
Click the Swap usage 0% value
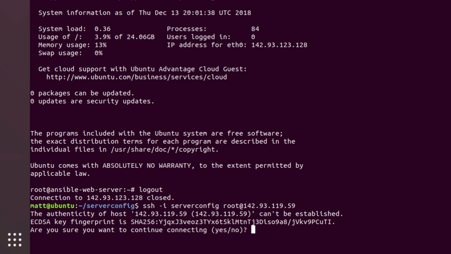pyautogui.click(x=98, y=53)
